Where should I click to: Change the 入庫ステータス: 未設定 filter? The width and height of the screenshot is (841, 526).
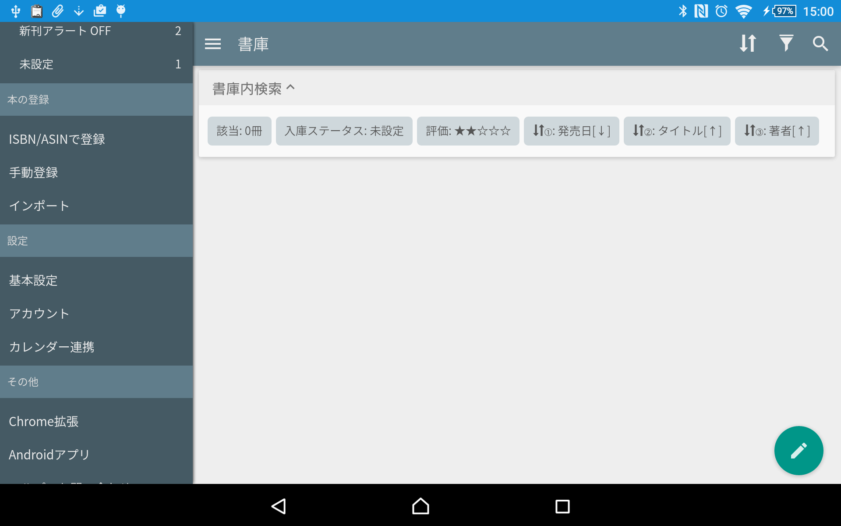(344, 131)
